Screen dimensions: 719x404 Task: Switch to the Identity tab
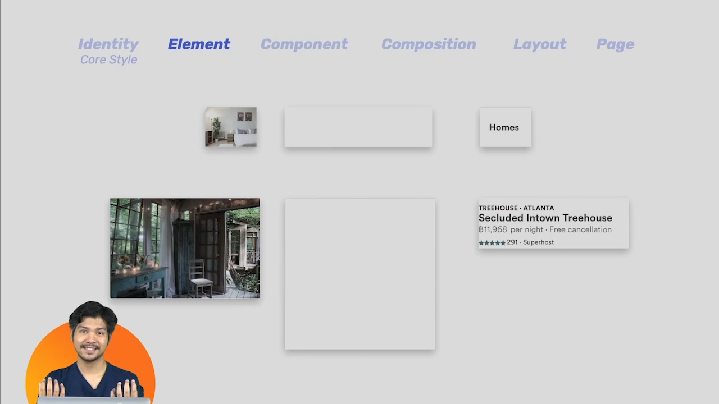tap(108, 44)
